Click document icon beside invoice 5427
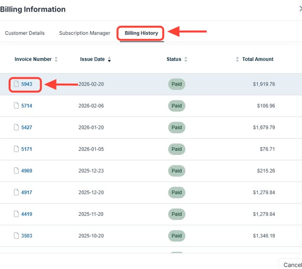Image resolution: width=302 pixels, height=269 pixels. pos(16,127)
